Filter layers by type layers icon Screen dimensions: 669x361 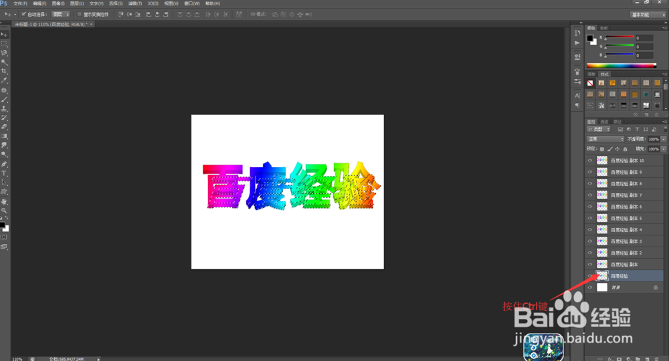tap(637, 129)
